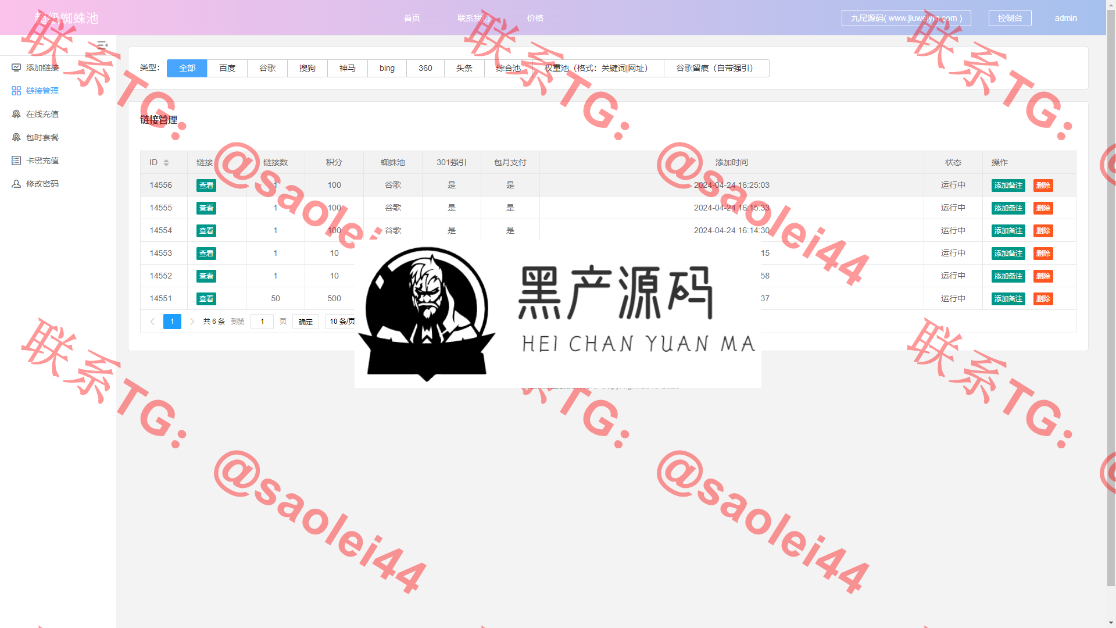Select page 1 in pagination
Viewport: 1116px width, 628px height.
(x=172, y=322)
